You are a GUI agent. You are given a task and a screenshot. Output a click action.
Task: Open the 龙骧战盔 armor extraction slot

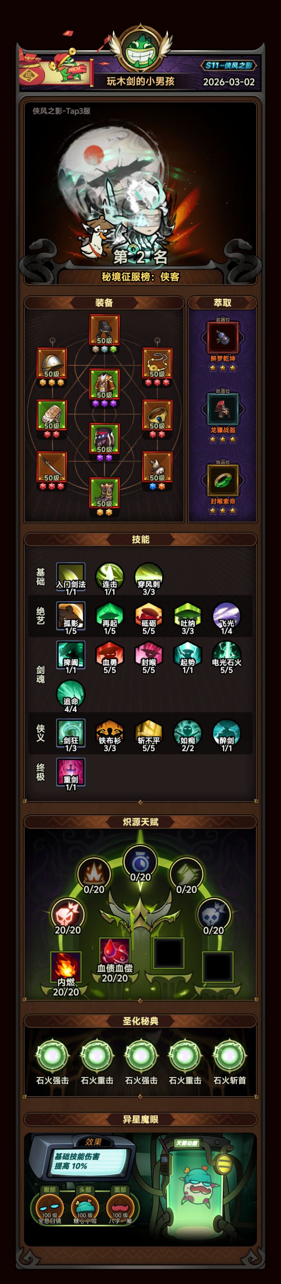223,409
